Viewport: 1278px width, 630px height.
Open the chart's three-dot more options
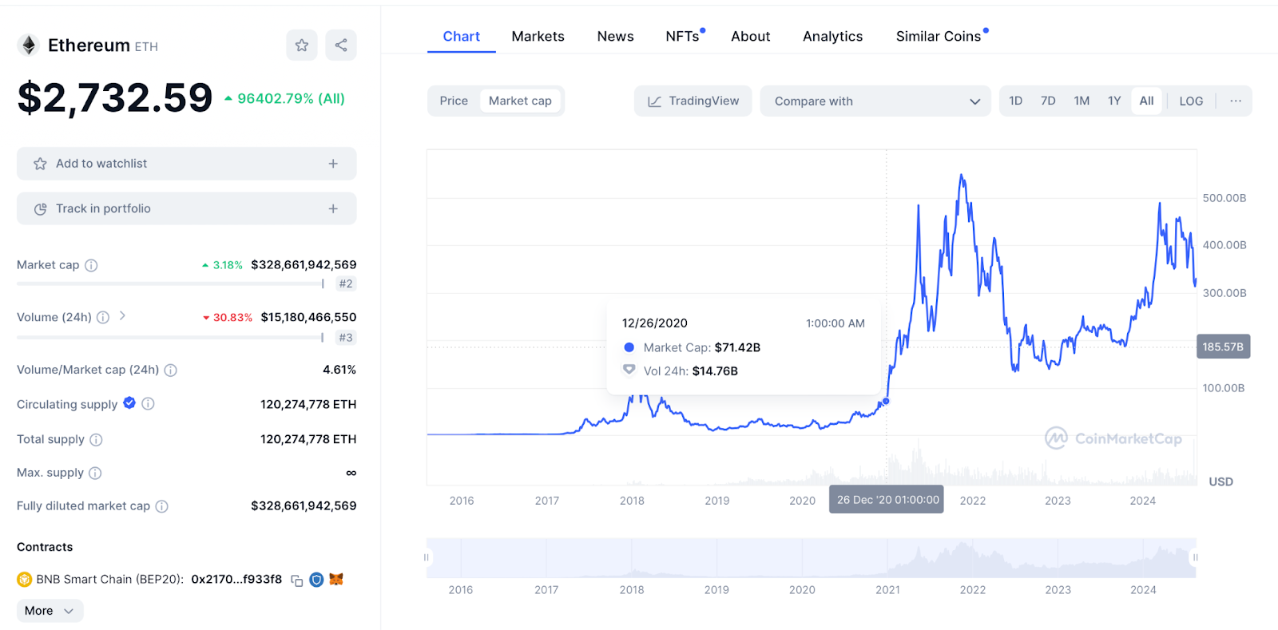[x=1236, y=101]
